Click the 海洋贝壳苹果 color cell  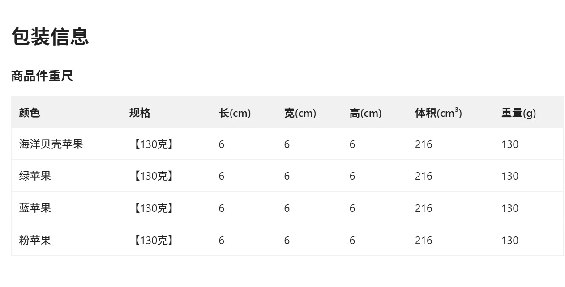pyautogui.click(x=51, y=144)
